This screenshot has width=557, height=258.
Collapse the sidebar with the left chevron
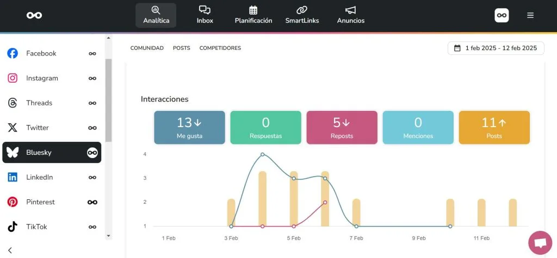pos(10,250)
